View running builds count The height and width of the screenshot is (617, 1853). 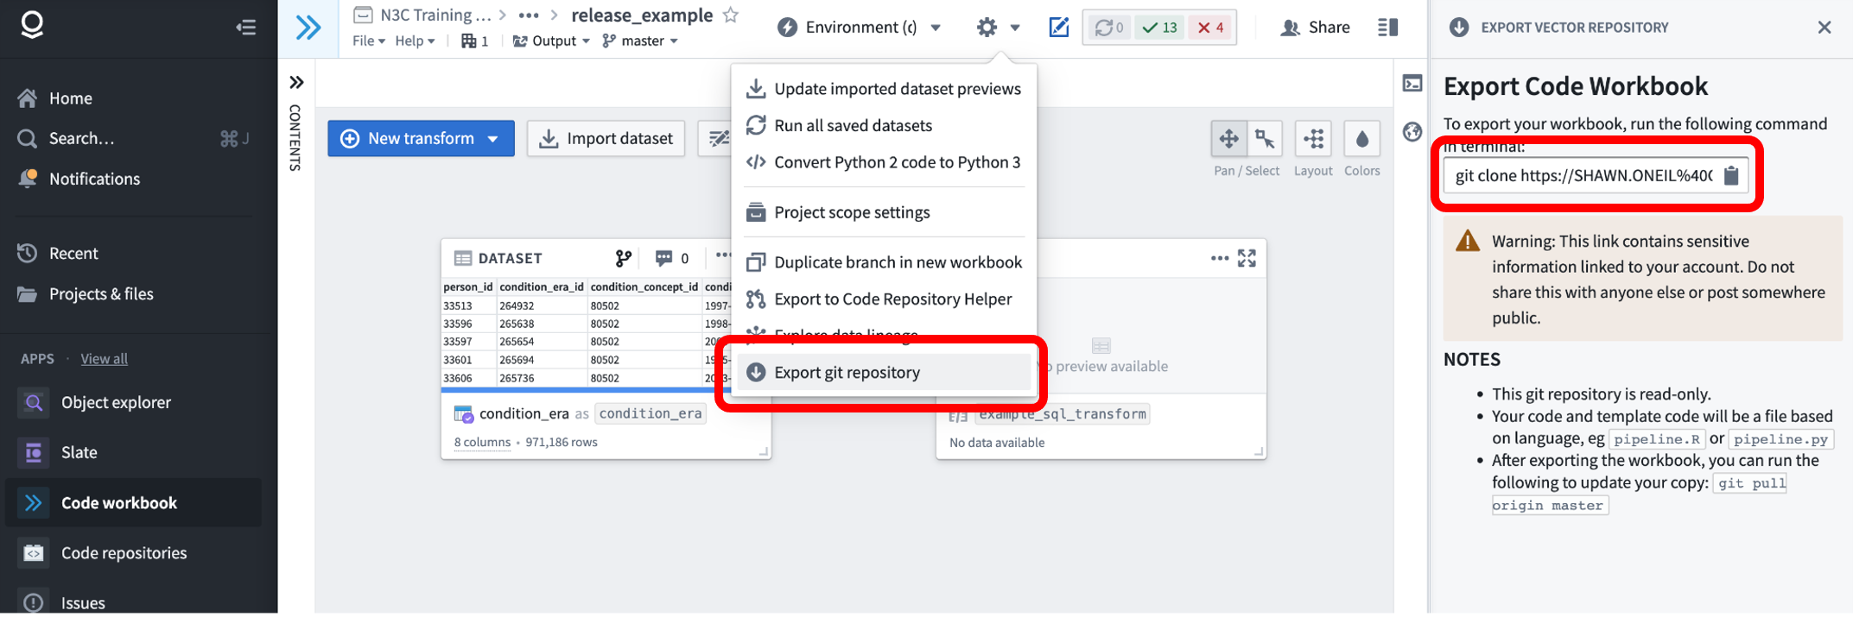point(1109,28)
